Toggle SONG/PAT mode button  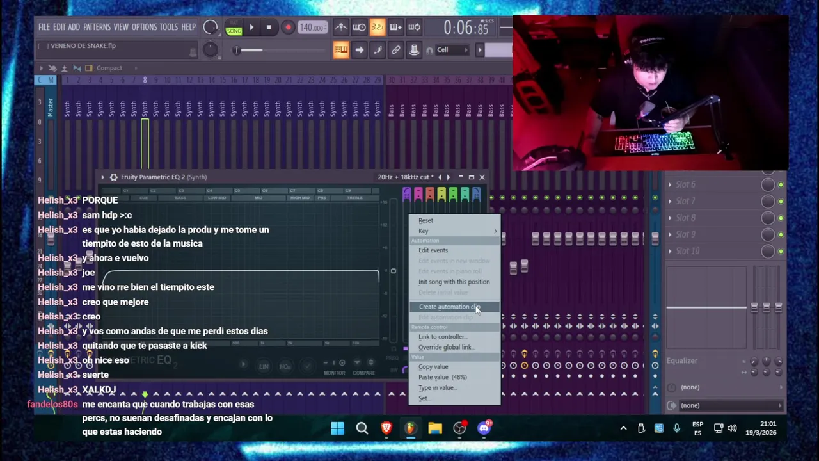pyautogui.click(x=234, y=28)
